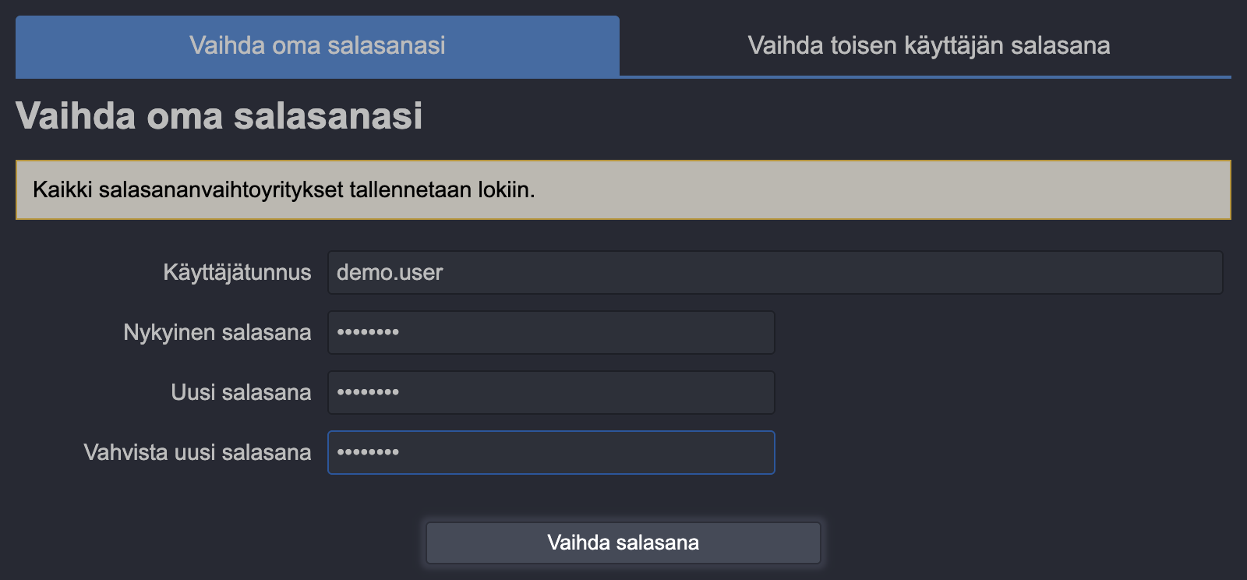Focus the Nykyinen salasana password field

[551, 332]
